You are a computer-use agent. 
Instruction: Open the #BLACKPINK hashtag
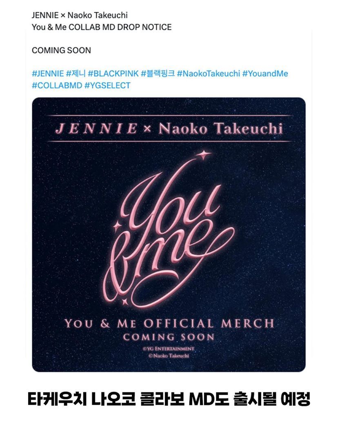(113, 74)
